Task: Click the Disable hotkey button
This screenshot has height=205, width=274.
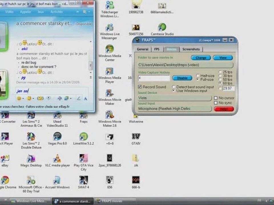Action: tap(182, 78)
